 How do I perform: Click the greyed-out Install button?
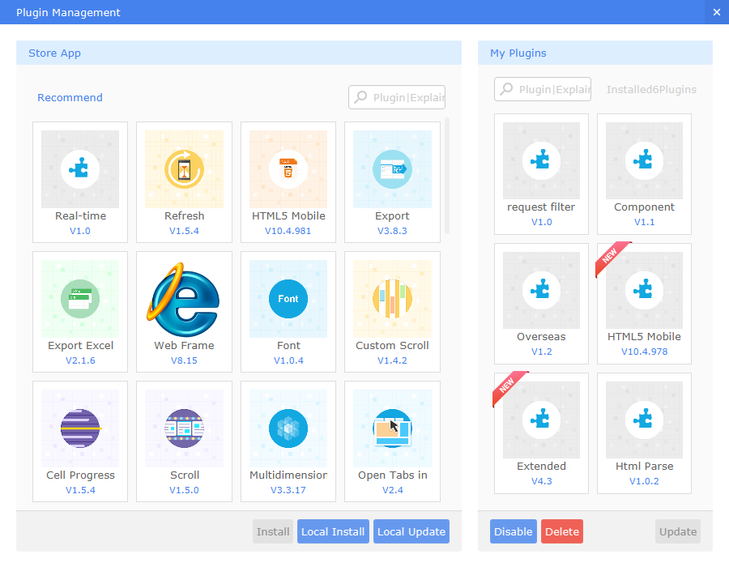point(273,531)
